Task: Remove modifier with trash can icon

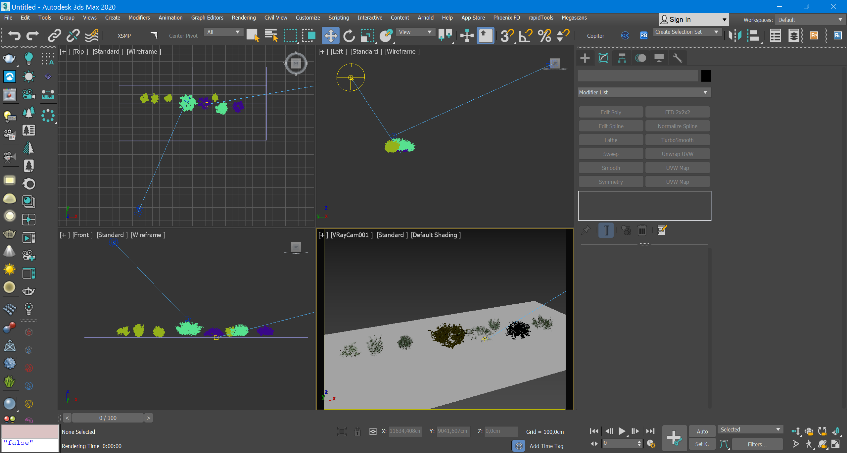Action: point(642,230)
